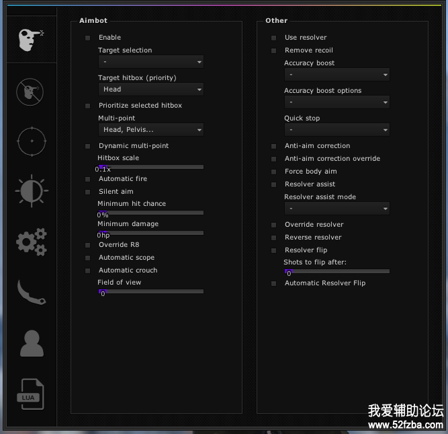Screen dimensions: 448x434
Task: Select the knife icon in sidebar
Action: (x=31, y=292)
